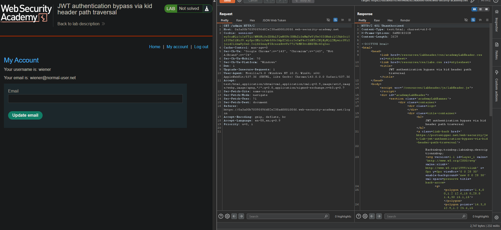Toggle hide non-printable in Request pane

click(x=328, y=20)
